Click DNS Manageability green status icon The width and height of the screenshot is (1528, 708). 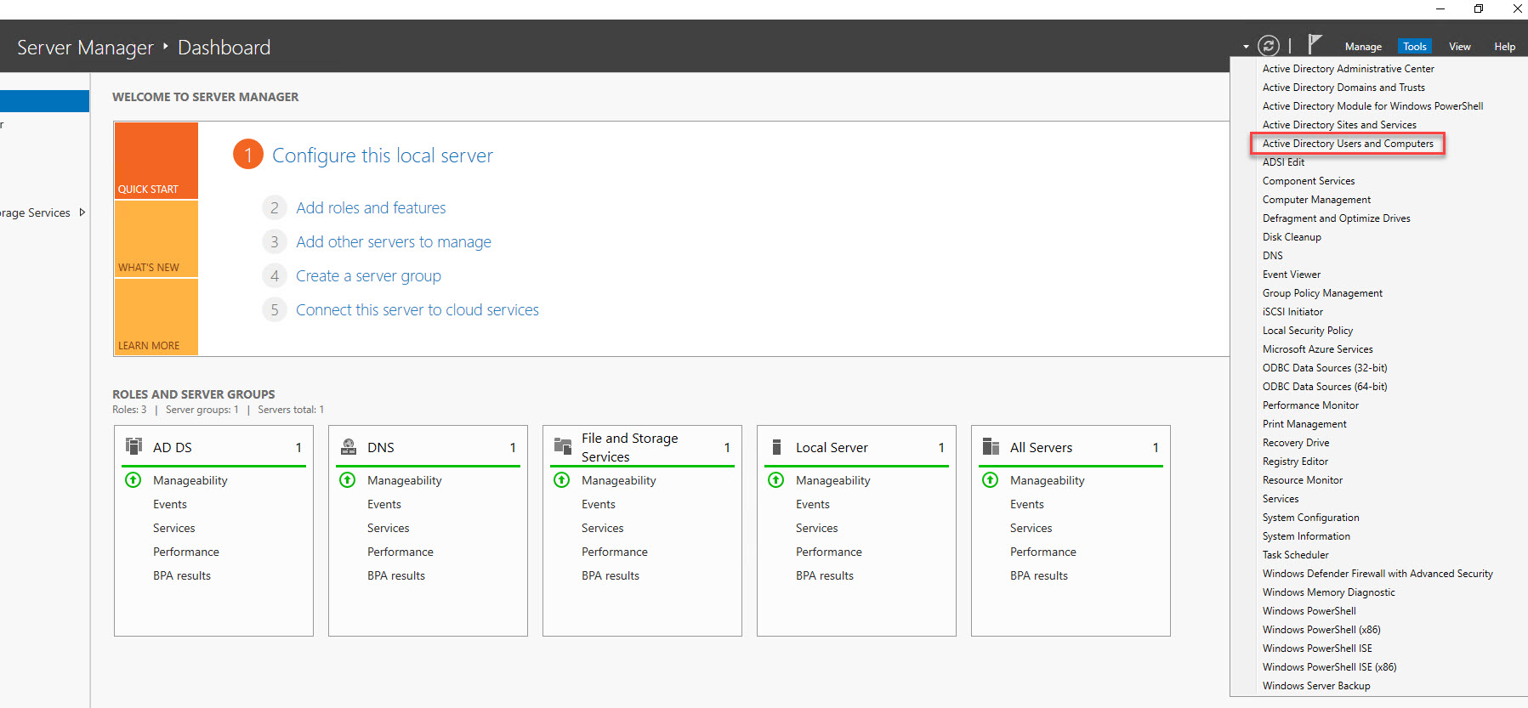[348, 480]
